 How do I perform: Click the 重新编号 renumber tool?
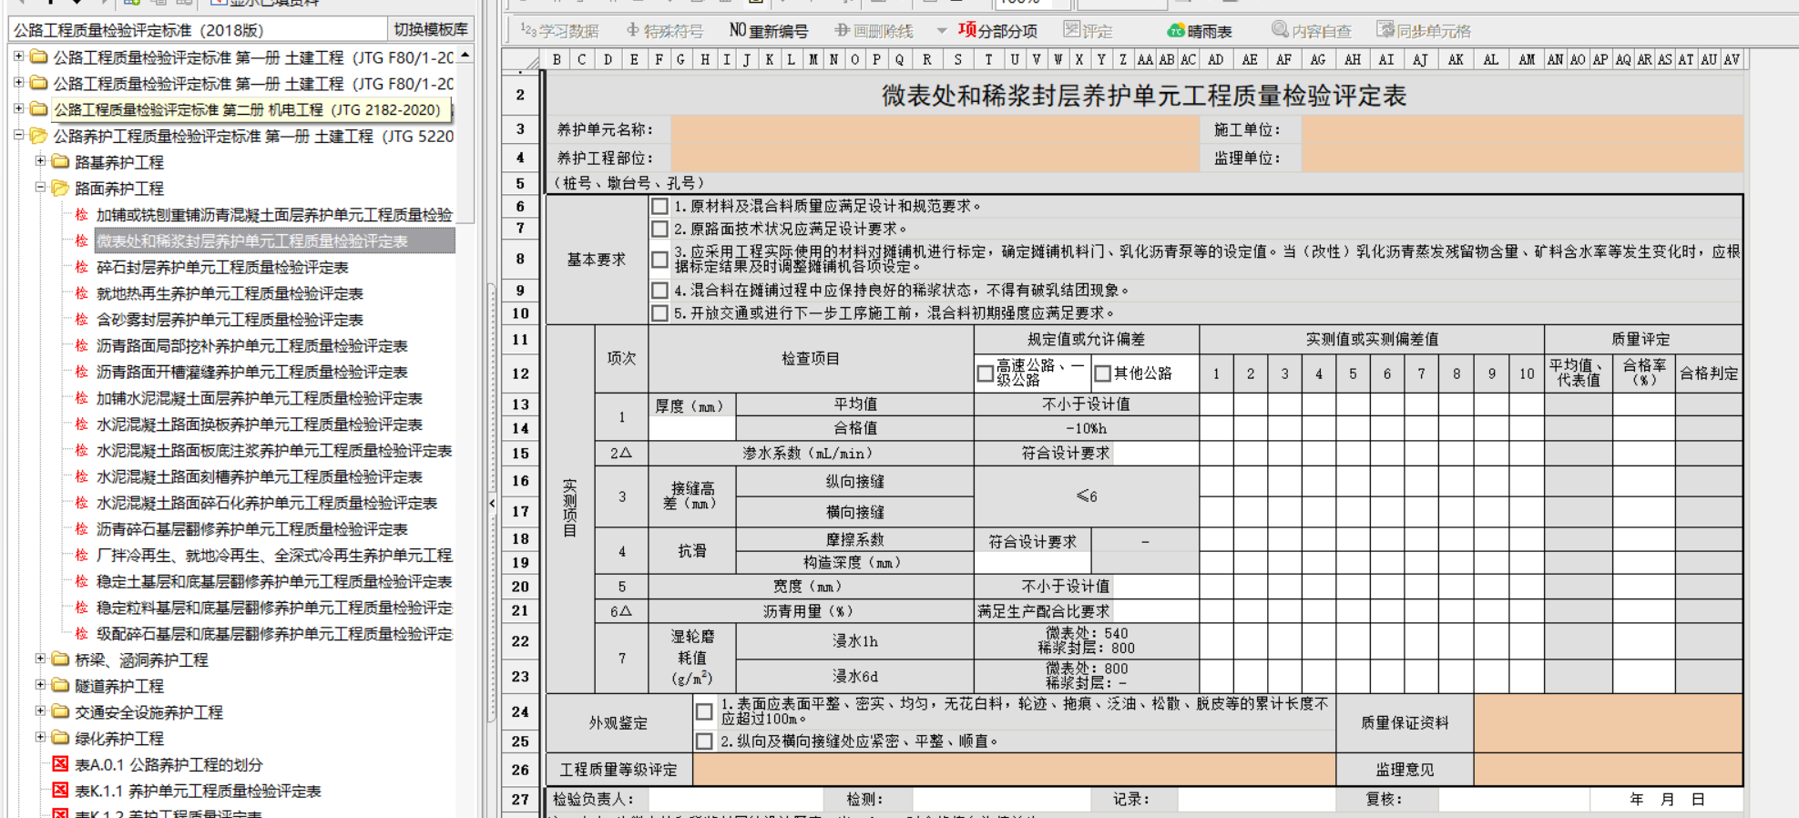point(768,31)
